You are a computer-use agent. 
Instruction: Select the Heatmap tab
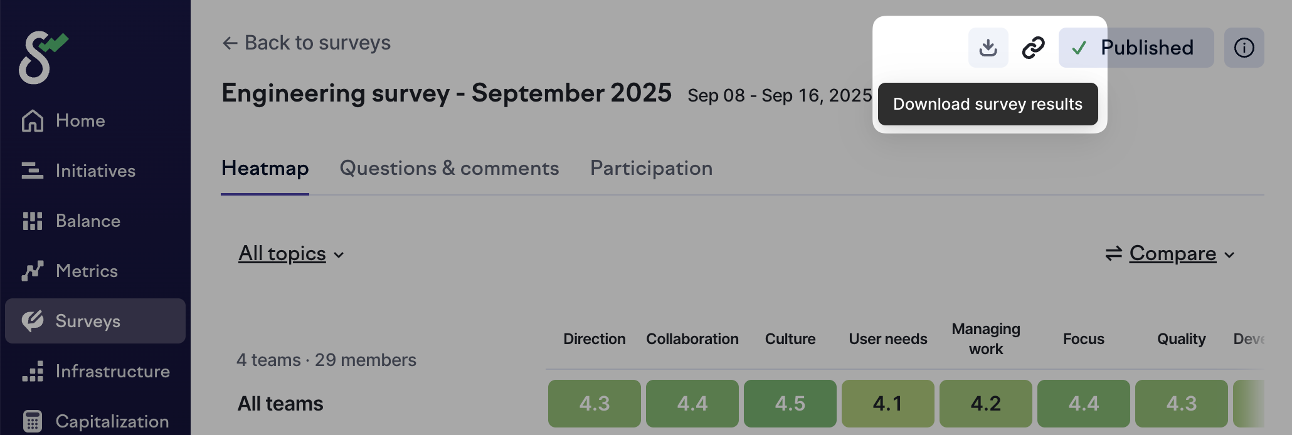(x=265, y=169)
